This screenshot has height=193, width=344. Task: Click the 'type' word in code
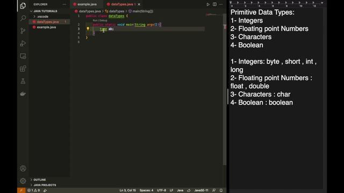coord(103,29)
